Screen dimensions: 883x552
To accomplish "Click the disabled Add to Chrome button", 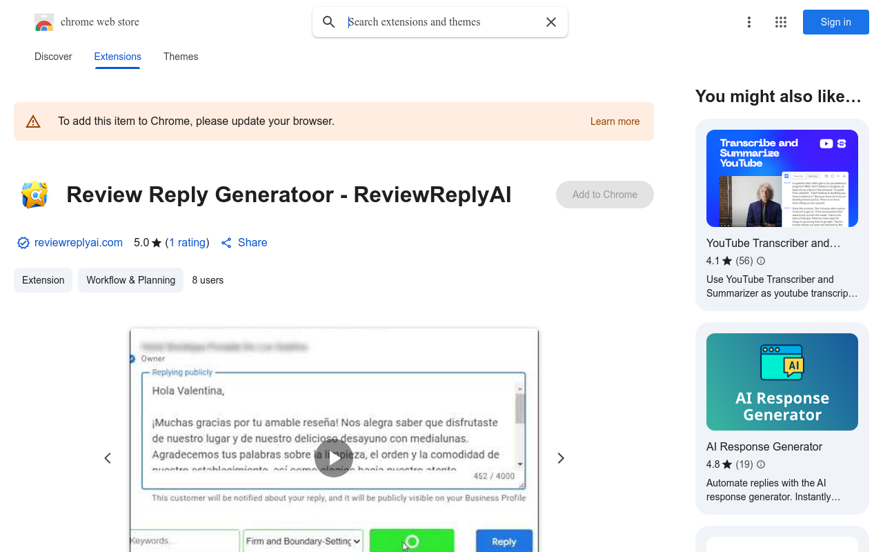I will click(x=605, y=195).
